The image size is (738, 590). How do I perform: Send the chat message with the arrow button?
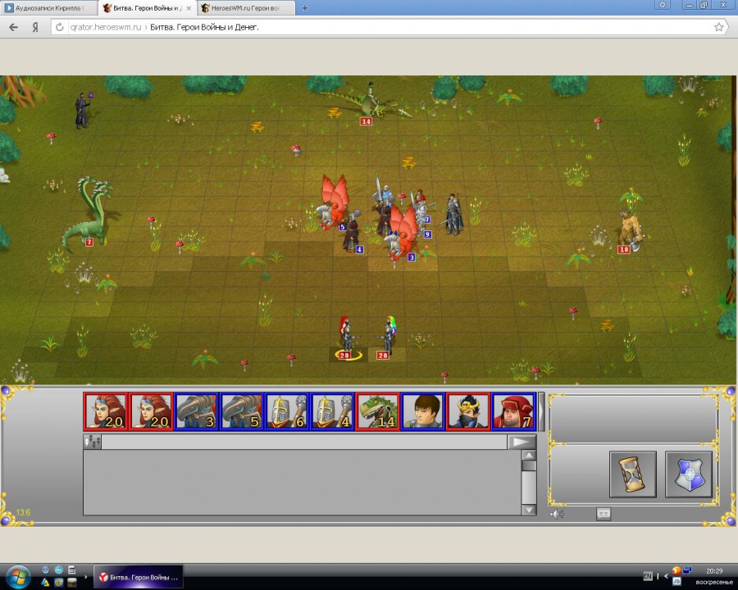[x=522, y=442]
